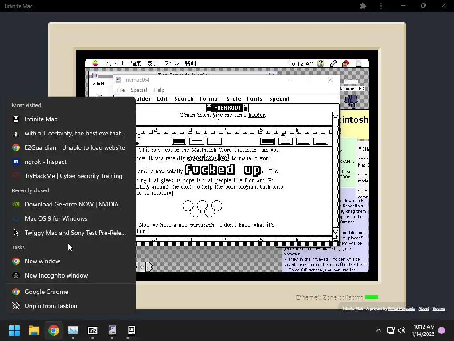Viewport: 454px width, 341px height.
Task: Open the ファイル menu in the Mac menu bar
Action: click(x=114, y=63)
